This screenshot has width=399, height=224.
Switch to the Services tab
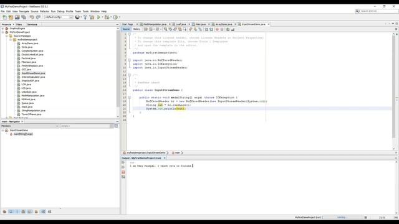(32, 24)
